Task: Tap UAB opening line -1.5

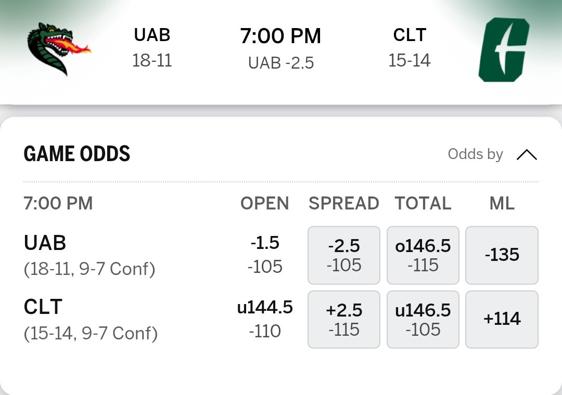Action: (x=265, y=243)
